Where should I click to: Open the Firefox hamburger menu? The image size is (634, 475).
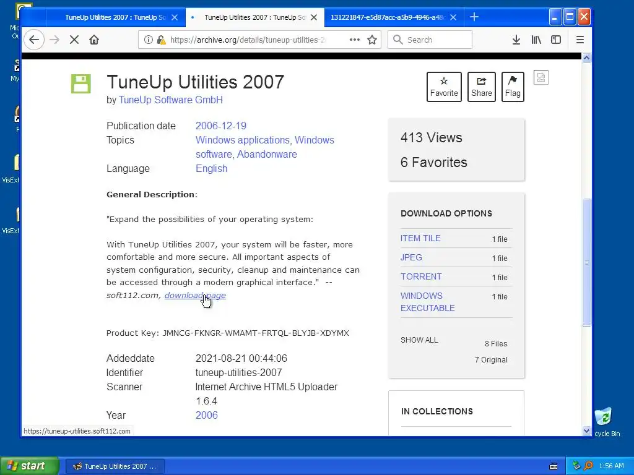point(580,40)
